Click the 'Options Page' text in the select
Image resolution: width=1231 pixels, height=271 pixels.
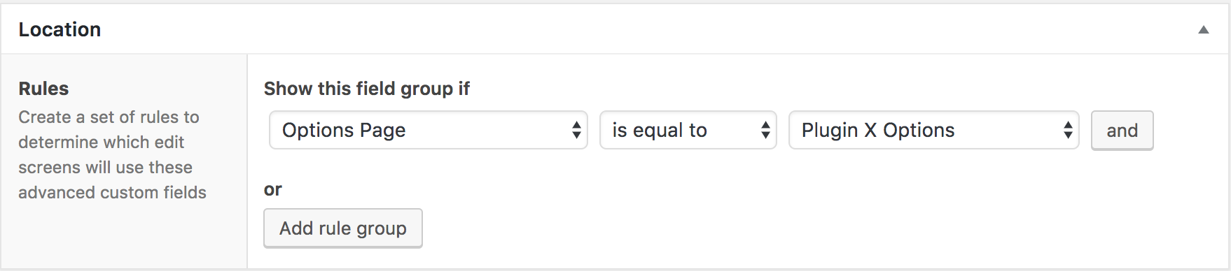point(344,131)
